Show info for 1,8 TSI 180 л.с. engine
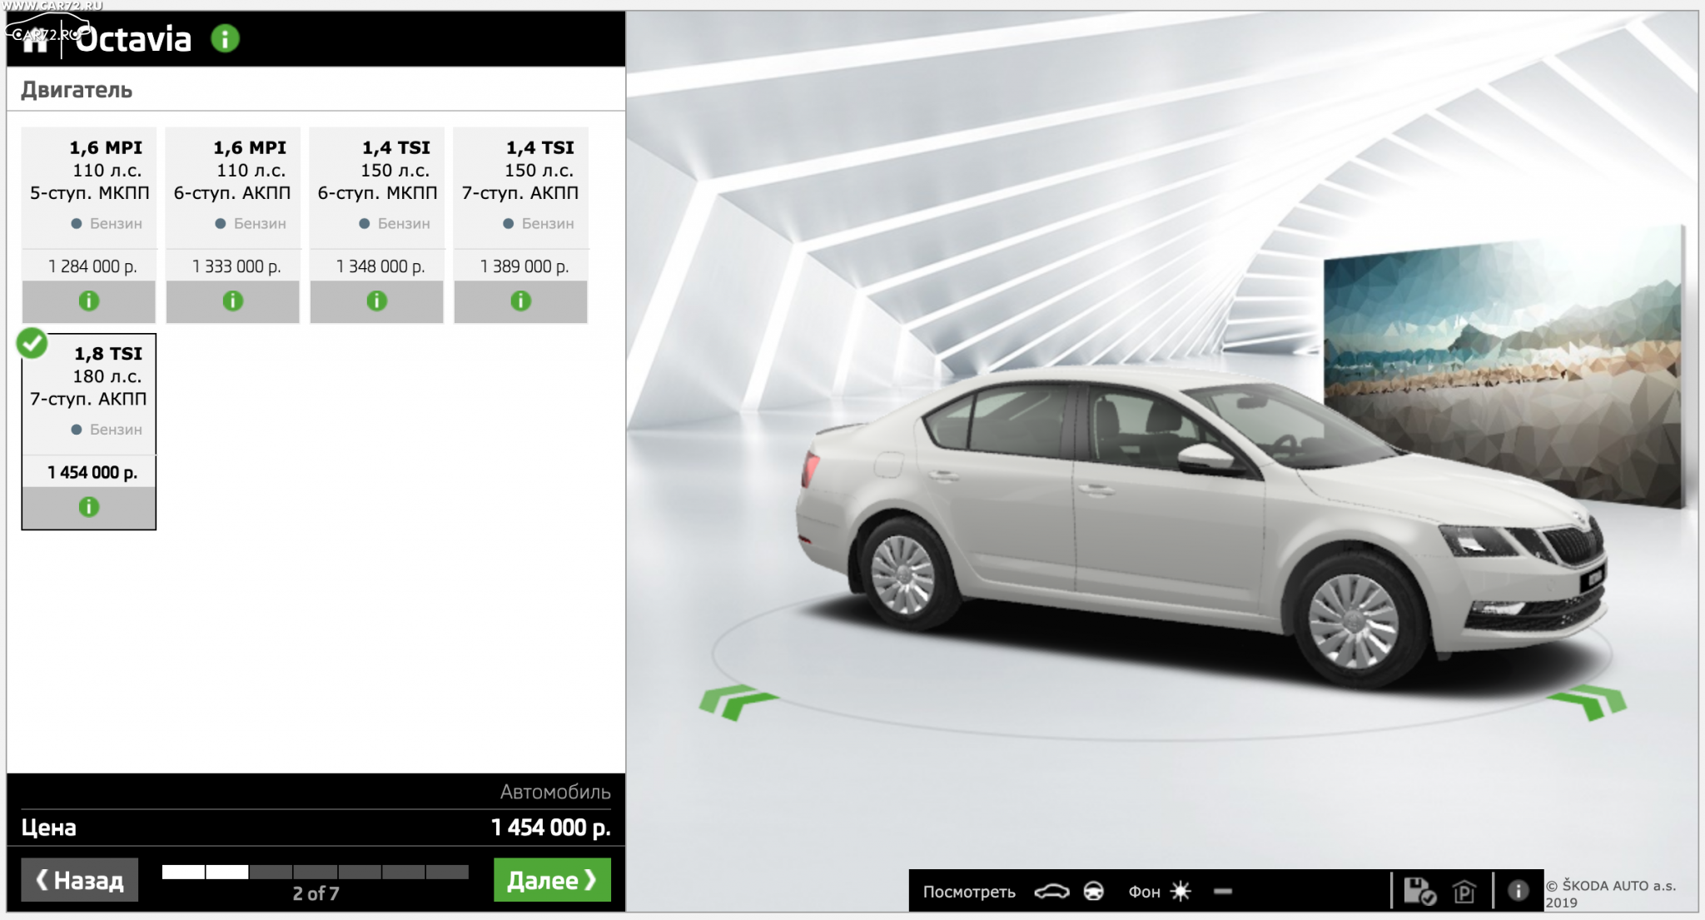 pos(88,507)
